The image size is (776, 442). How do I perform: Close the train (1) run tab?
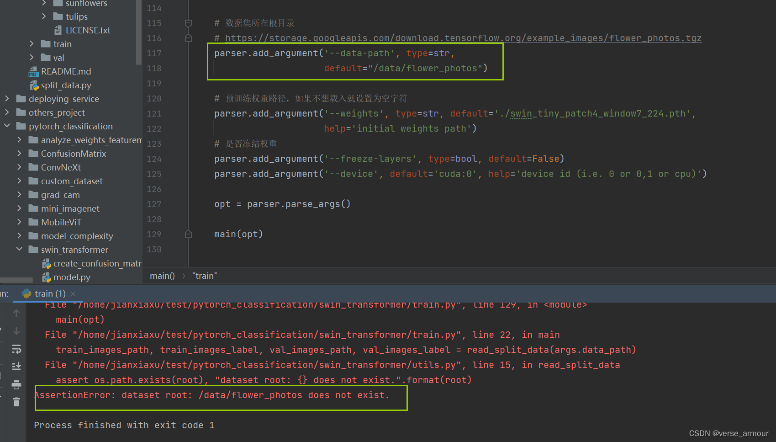pos(73,293)
